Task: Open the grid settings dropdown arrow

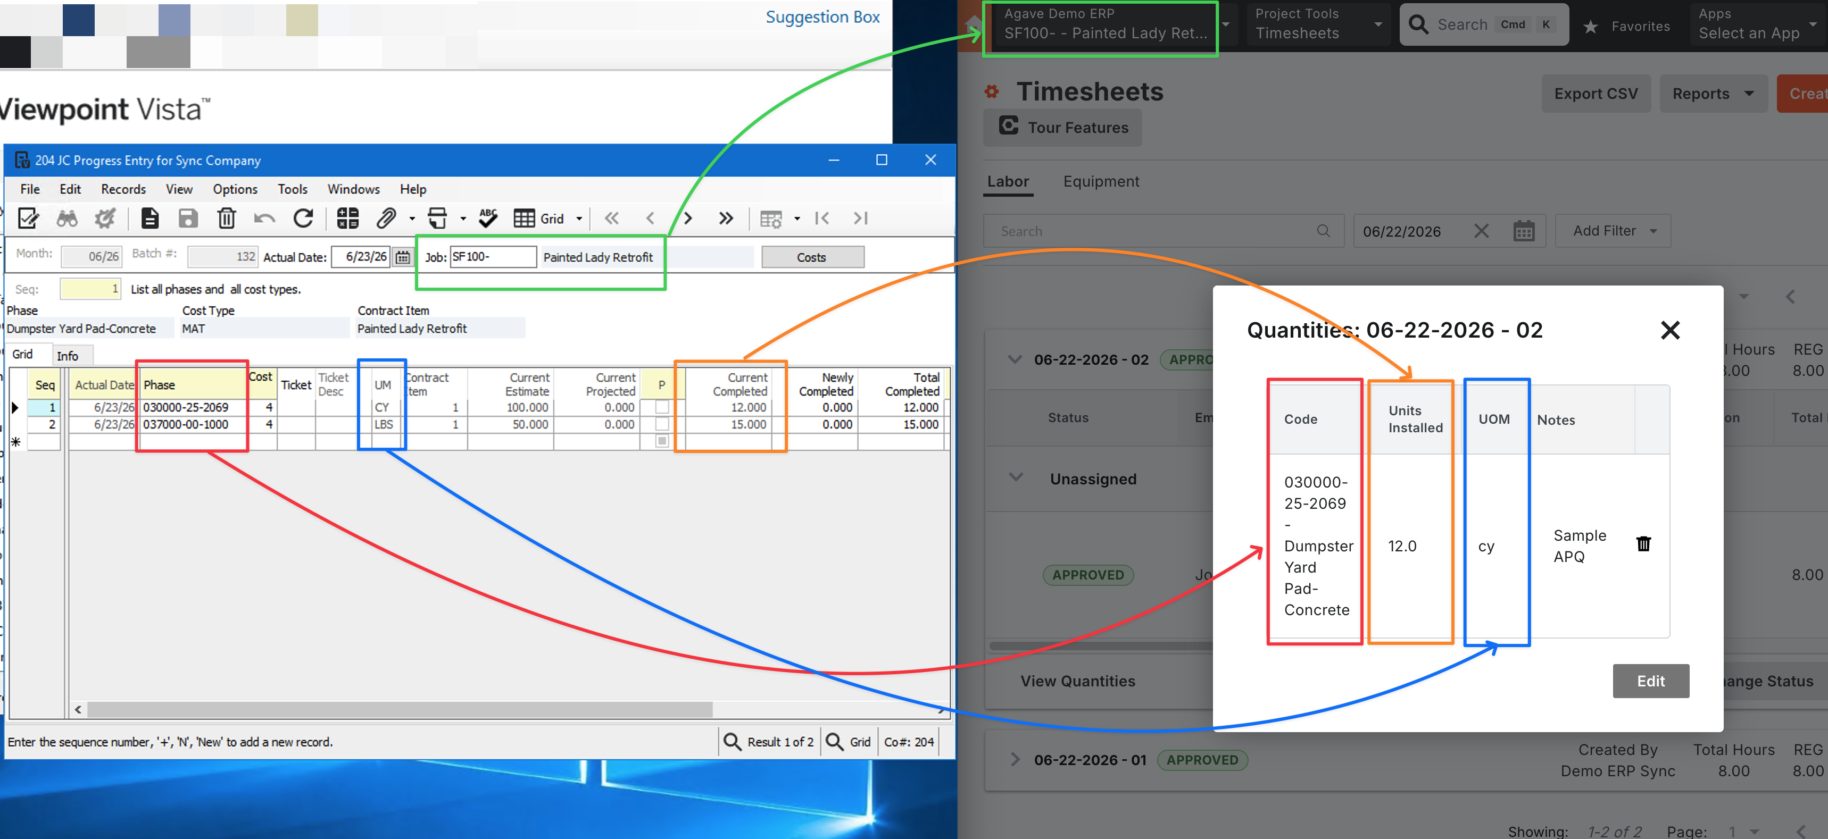Action: tap(797, 219)
